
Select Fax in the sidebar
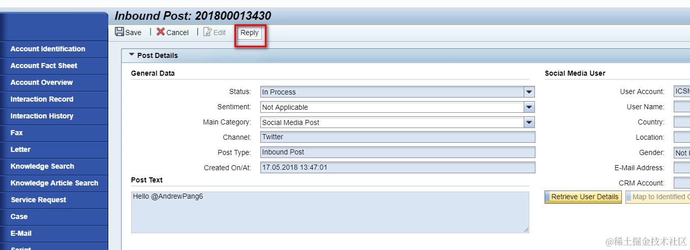[54, 133]
